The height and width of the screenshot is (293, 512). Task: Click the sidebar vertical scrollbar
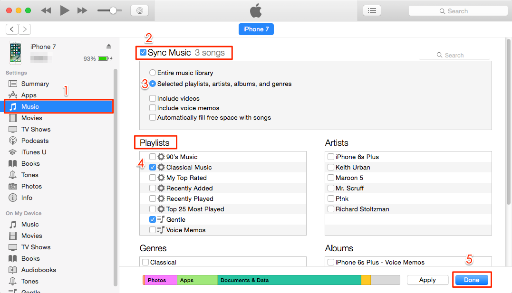tap(115, 178)
